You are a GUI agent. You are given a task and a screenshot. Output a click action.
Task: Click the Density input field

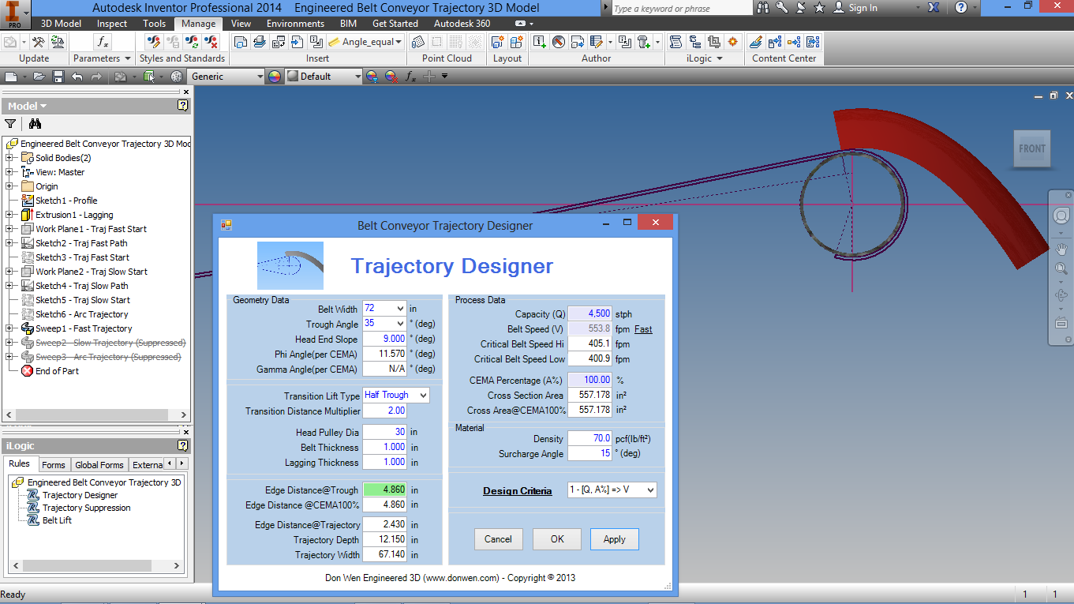[589, 438]
